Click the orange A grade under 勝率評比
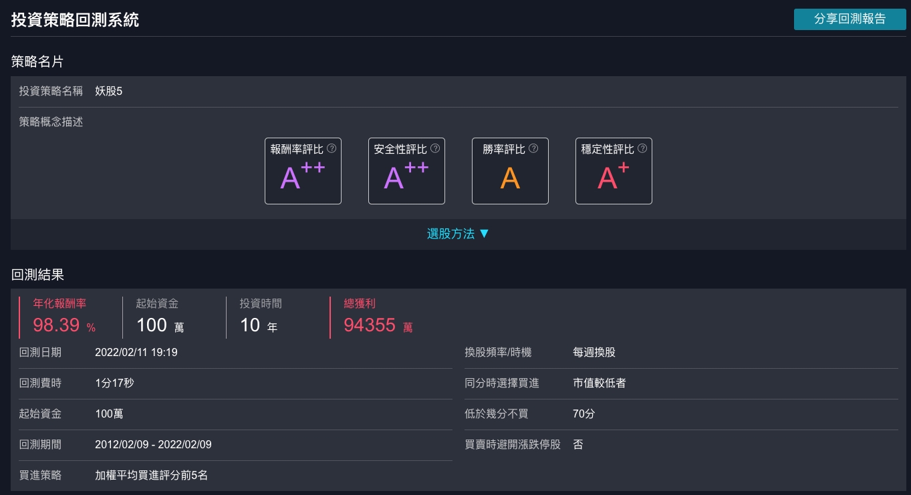The image size is (911, 495). point(510,178)
